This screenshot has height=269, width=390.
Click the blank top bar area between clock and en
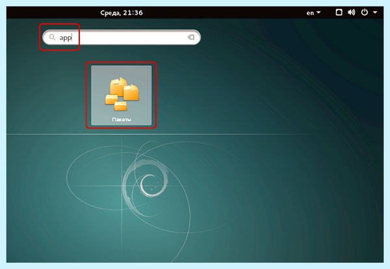point(224,12)
